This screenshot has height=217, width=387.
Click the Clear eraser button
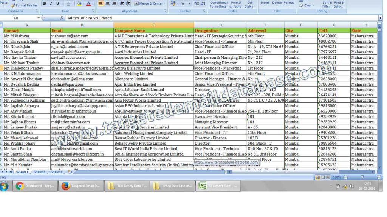click(307, 5)
